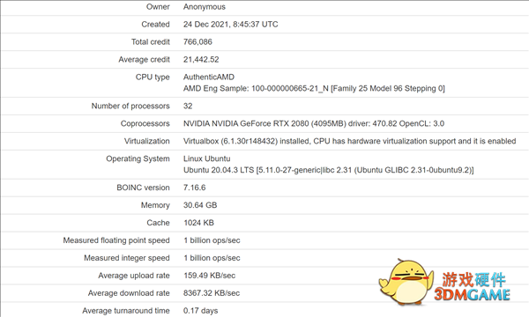This screenshot has height=317, width=529.
Task: Click the Average upload rate 159.49 KB/sec
Action: [x=210, y=276]
